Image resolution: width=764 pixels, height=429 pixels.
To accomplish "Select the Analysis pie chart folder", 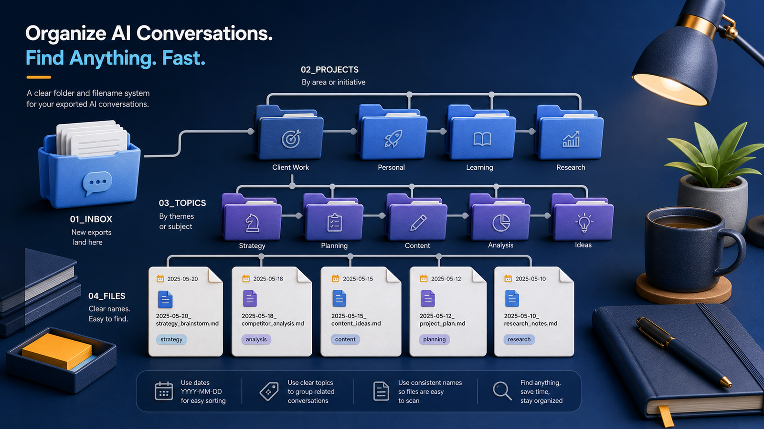I will click(500, 217).
